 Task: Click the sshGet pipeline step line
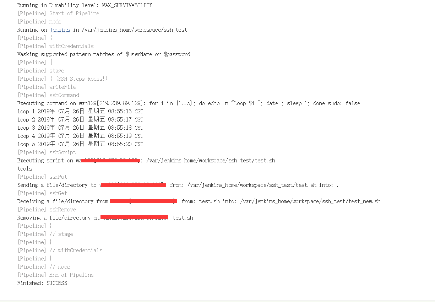[x=42, y=193]
